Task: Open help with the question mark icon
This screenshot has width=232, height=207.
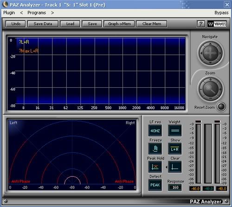Action: tap(201, 24)
